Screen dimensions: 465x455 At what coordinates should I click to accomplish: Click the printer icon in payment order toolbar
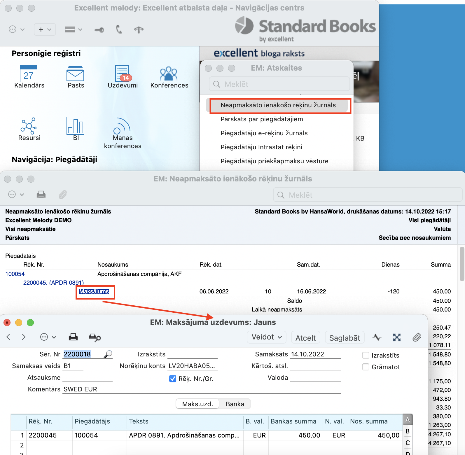73,337
